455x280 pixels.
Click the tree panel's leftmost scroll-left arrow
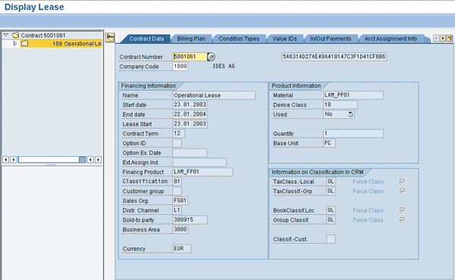5,160
